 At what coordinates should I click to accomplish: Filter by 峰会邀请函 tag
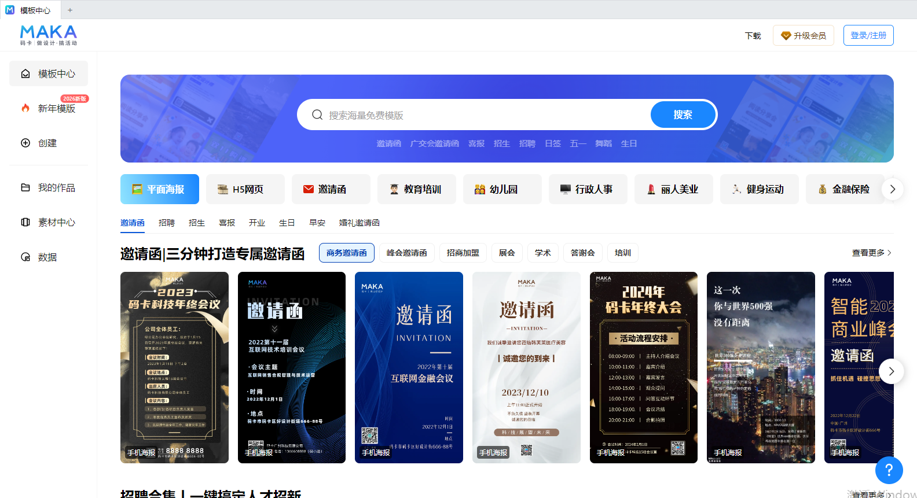[x=406, y=253]
